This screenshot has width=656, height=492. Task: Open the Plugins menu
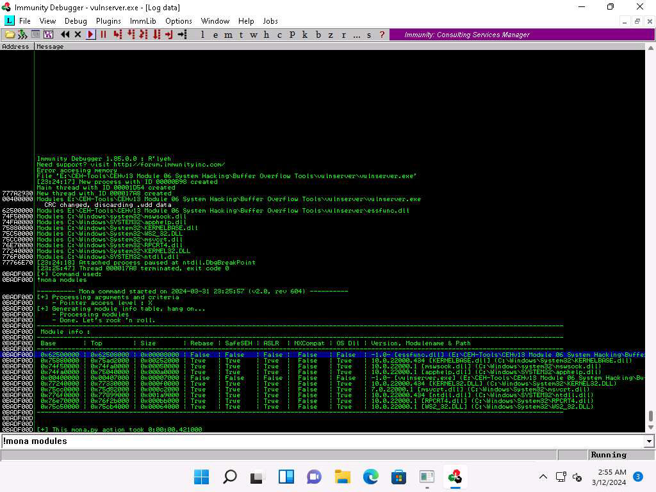pos(108,21)
